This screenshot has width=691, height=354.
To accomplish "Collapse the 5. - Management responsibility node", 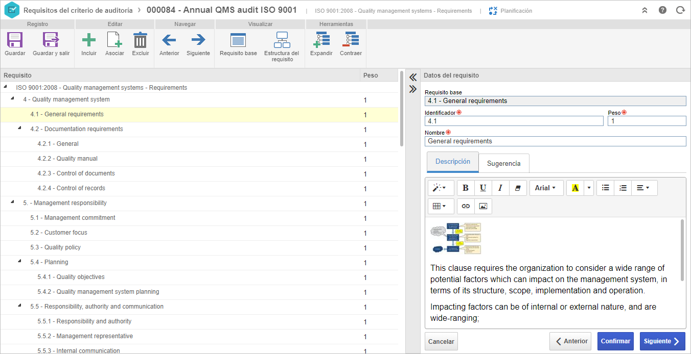I will click(x=13, y=202).
